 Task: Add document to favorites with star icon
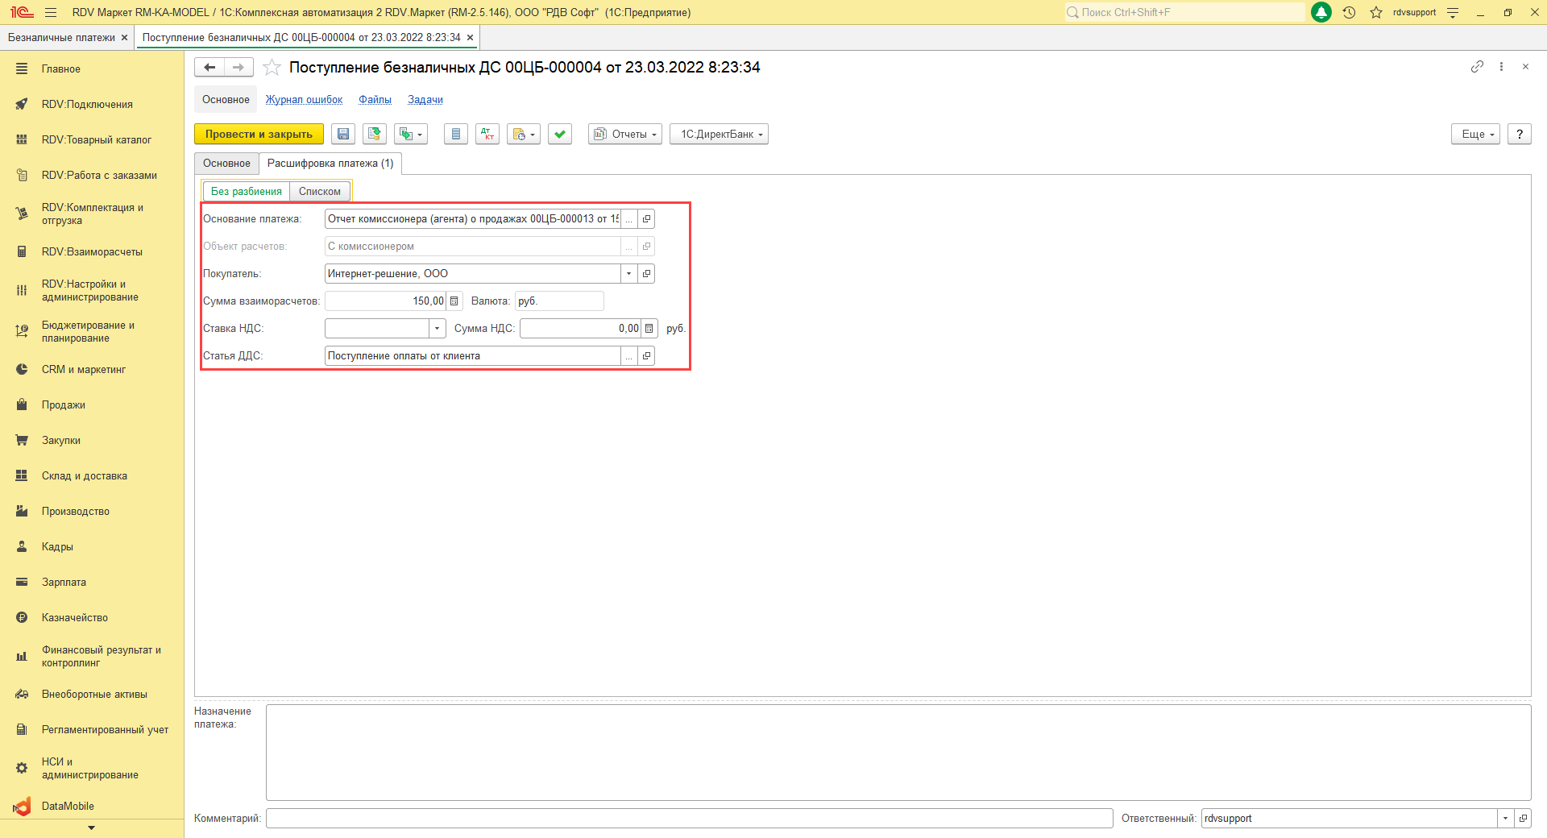(x=272, y=68)
